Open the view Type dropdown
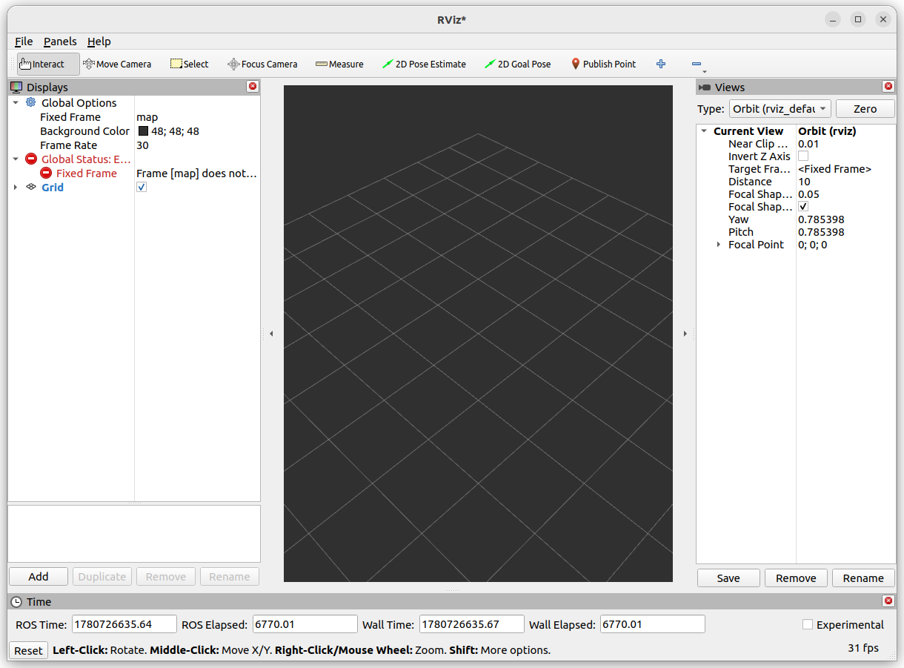The width and height of the screenshot is (904, 668). [x=780, y=108]
